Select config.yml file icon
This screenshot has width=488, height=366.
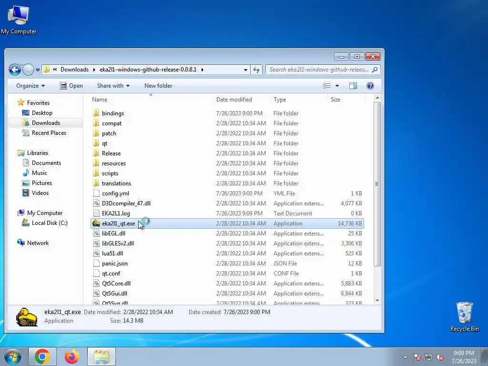[x=96, y=193]
